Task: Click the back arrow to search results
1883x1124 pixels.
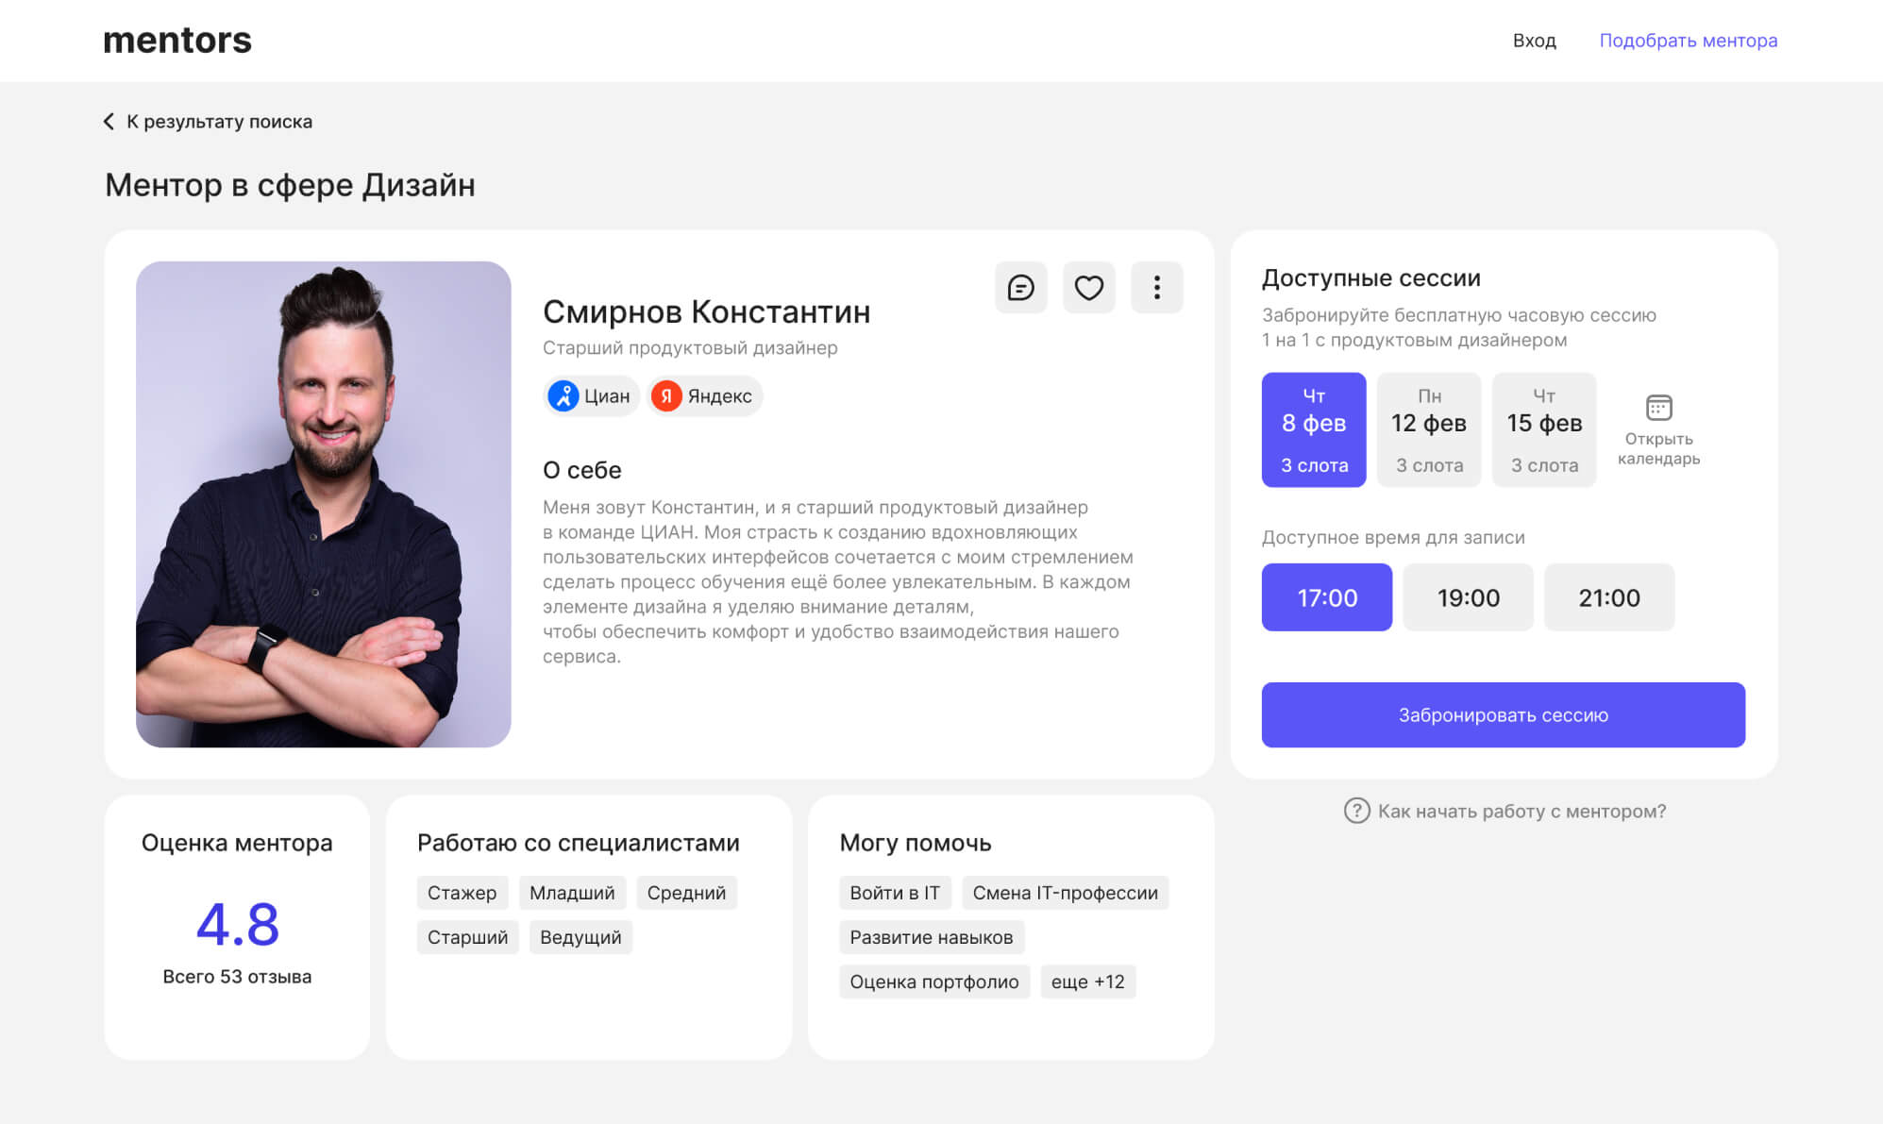Action: [x=109, y=122]
